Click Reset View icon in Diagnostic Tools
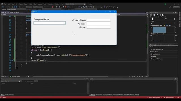The height and width of the screenshot is (101, 181). (x=163, y=15)
